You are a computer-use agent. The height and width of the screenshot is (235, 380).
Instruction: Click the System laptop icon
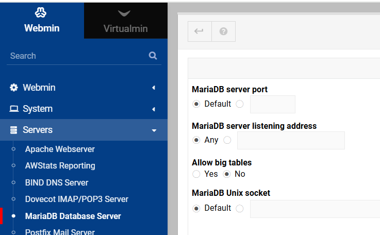pyautogui.click(x=14, y=109)
